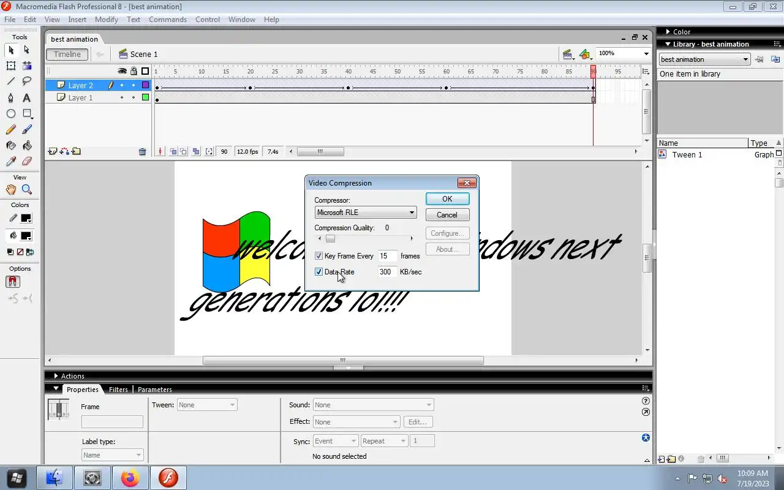Click the Windows Start button

point(17,478)
